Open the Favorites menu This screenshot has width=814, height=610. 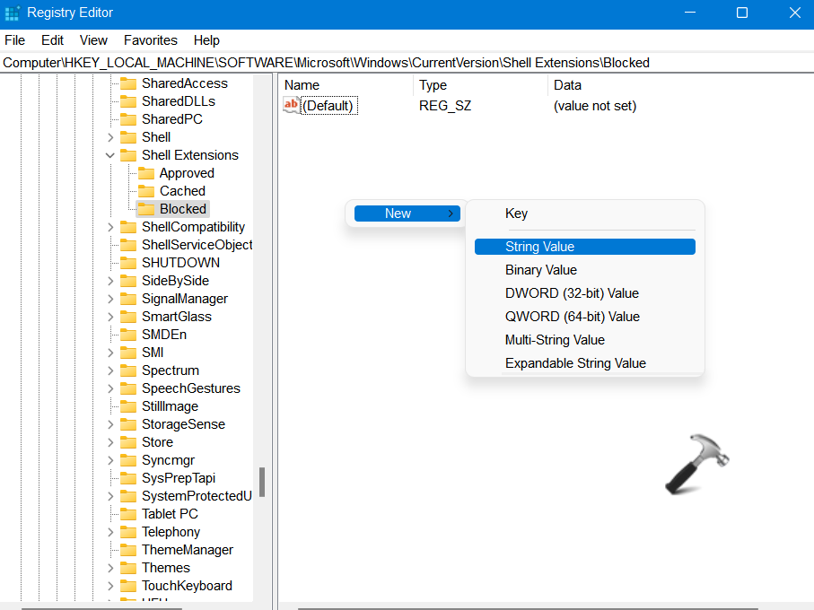(x=150, y=40)
